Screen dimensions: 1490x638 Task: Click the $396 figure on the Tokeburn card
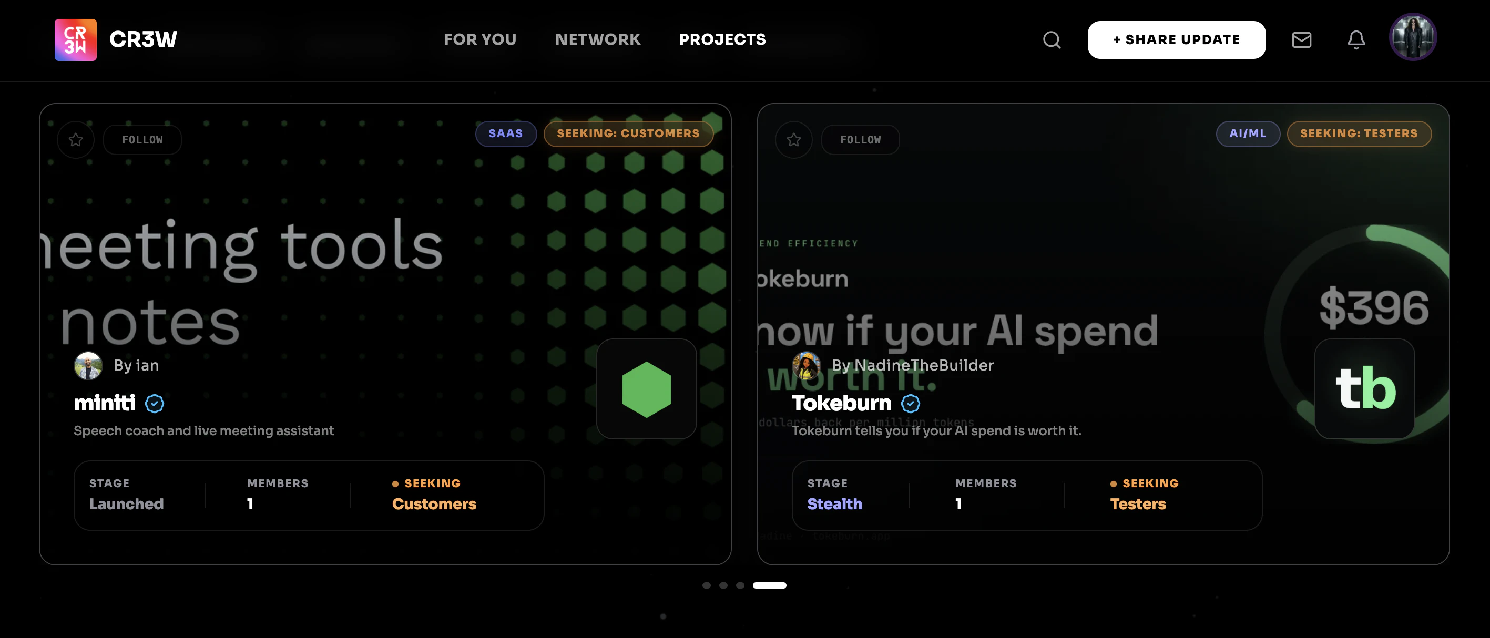(1374, 307)
